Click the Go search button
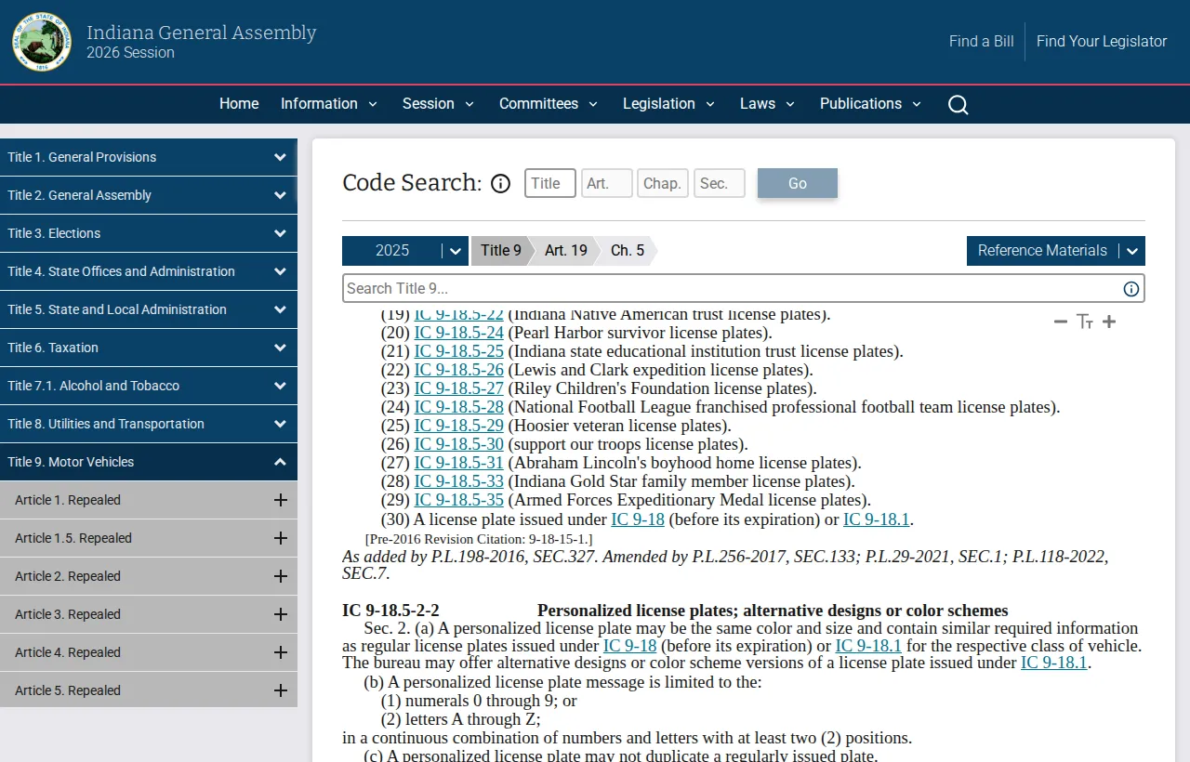Screen dimensions: 1190x762 click(x=797, y=183)
